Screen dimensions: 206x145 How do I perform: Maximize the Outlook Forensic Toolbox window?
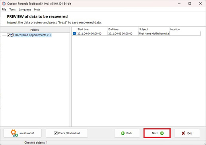click(x=190, y=4)
